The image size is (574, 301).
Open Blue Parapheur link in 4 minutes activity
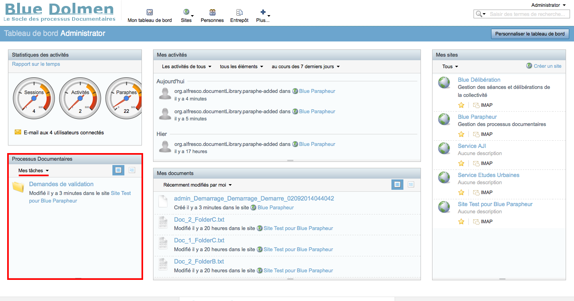click(x=317, y=91)
